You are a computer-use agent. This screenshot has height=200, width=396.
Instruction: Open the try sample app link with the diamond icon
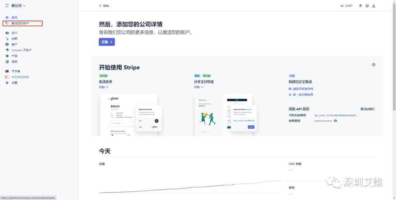301,95
